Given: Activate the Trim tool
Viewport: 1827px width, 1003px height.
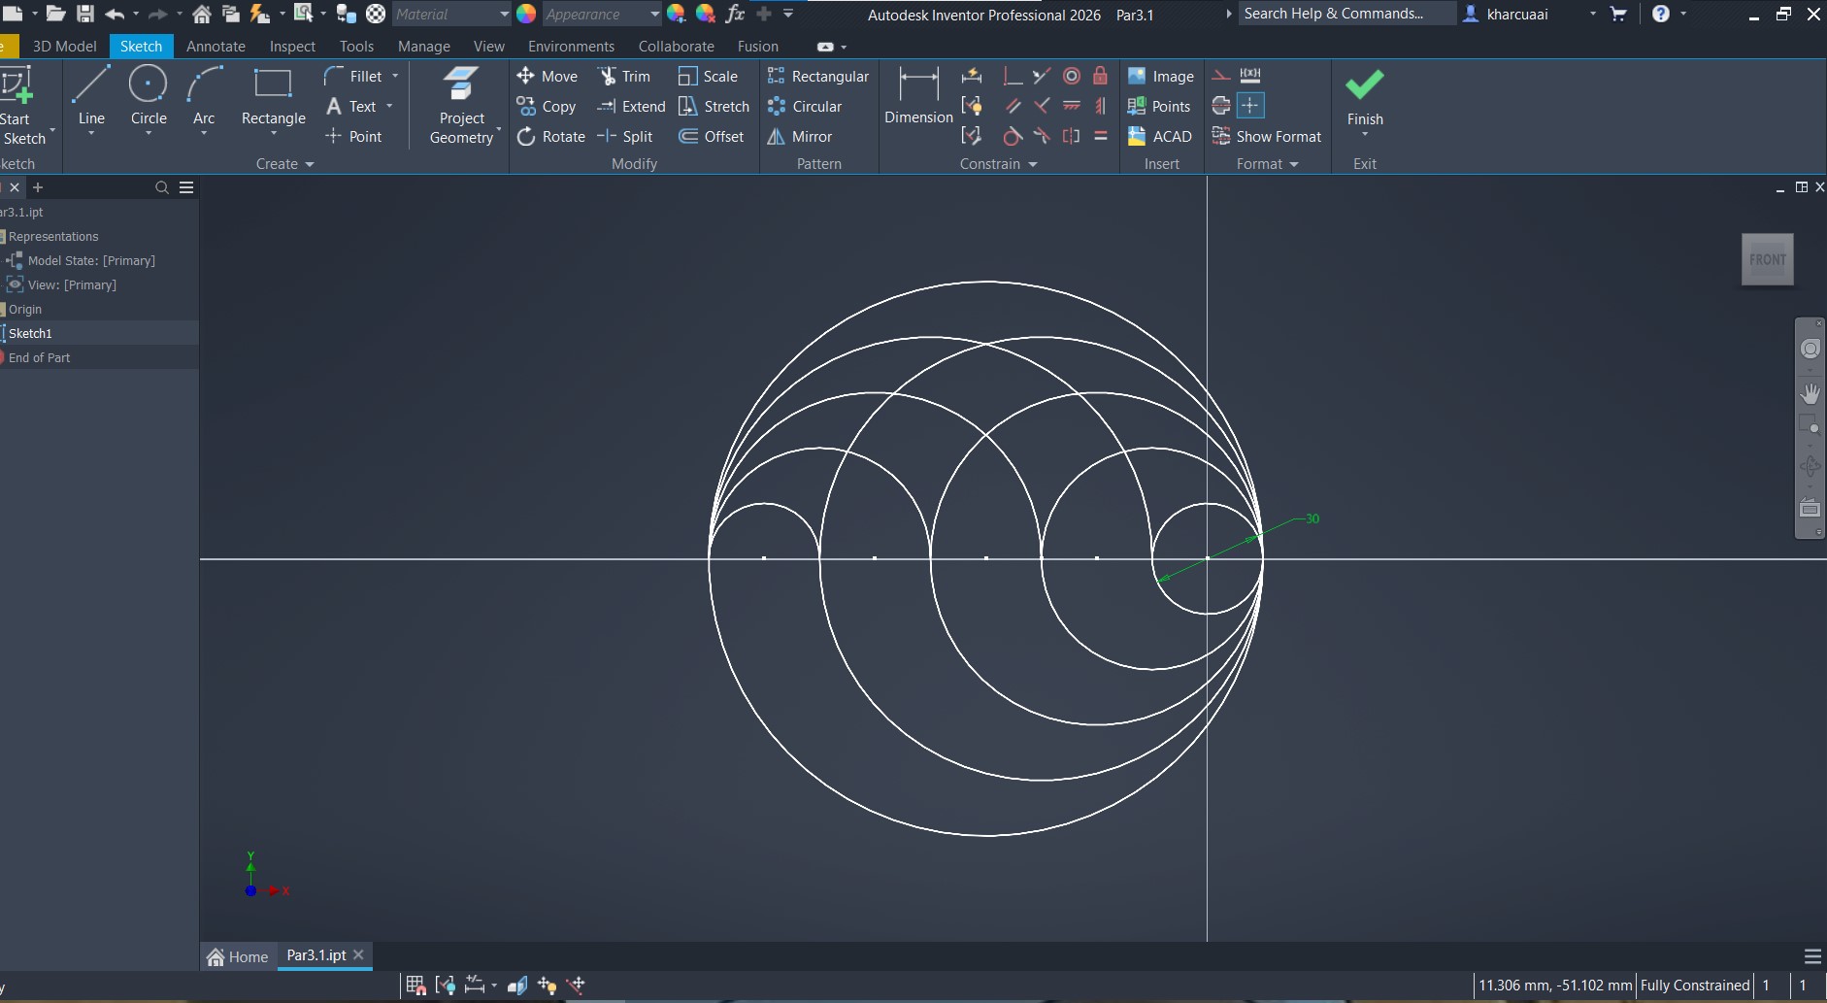Looking at the screenshot, I should pos(624,76).
